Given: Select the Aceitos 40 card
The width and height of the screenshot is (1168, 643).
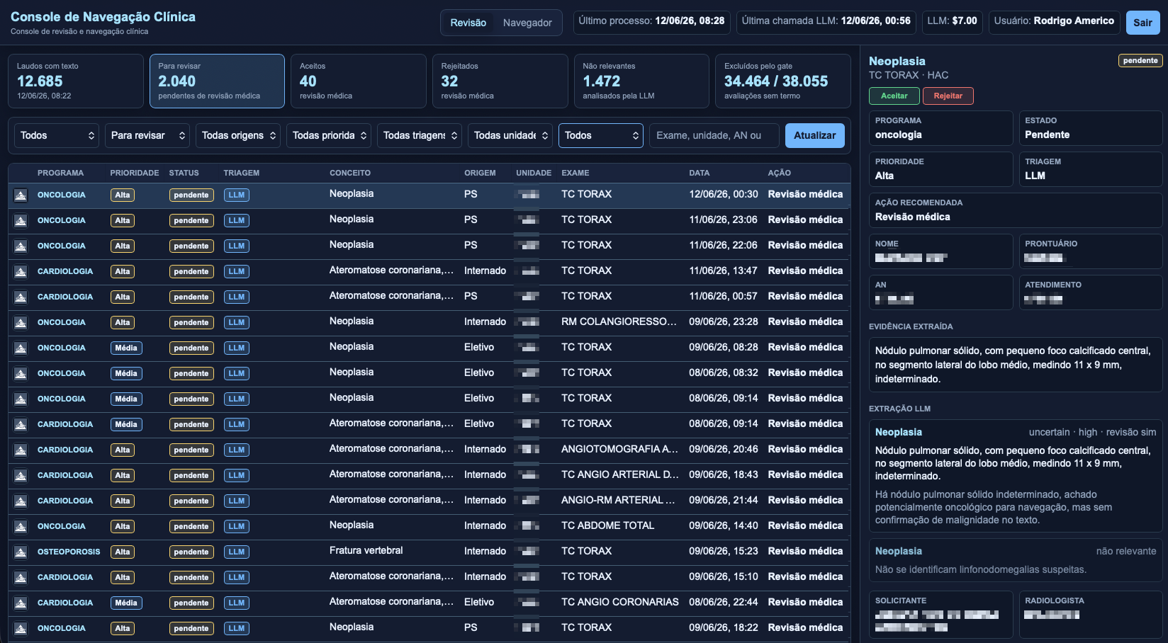Looking at the screenshot, I should 359,81.
